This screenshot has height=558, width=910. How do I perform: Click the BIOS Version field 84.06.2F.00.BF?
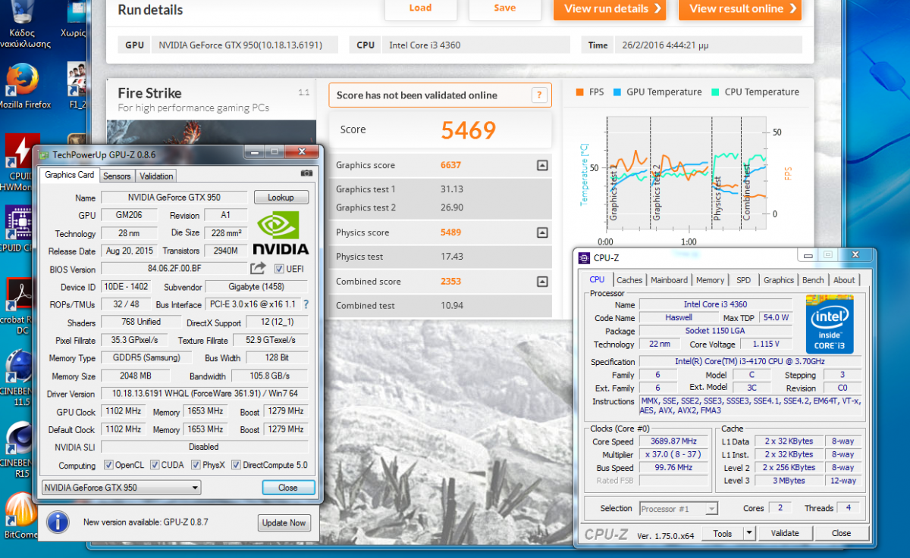(174, 269)
